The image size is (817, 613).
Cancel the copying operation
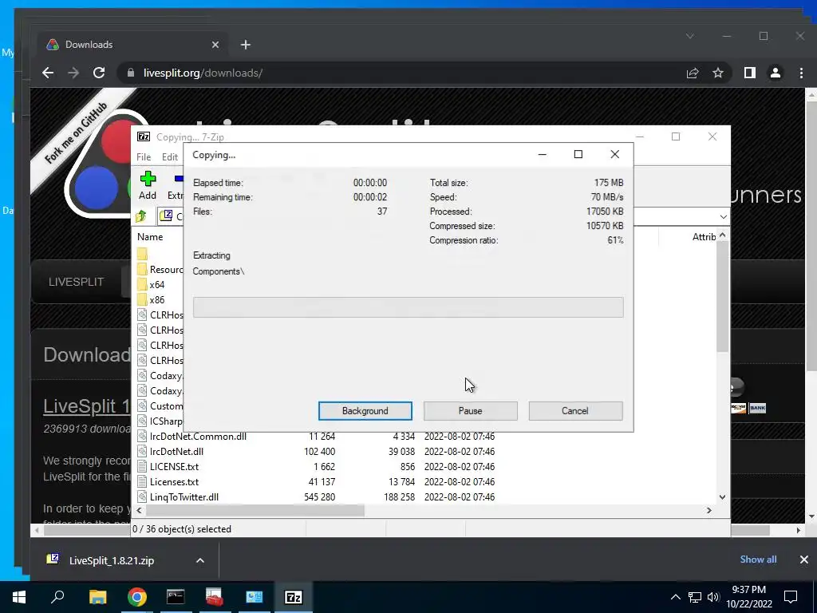(x=575, y=411)
